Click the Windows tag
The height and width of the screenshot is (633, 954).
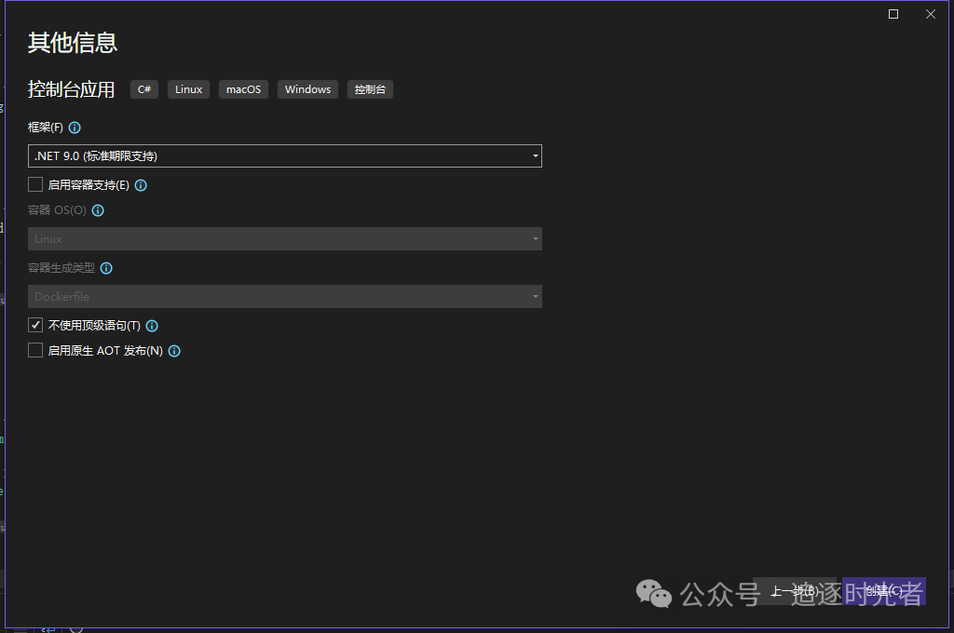point(307,89)
